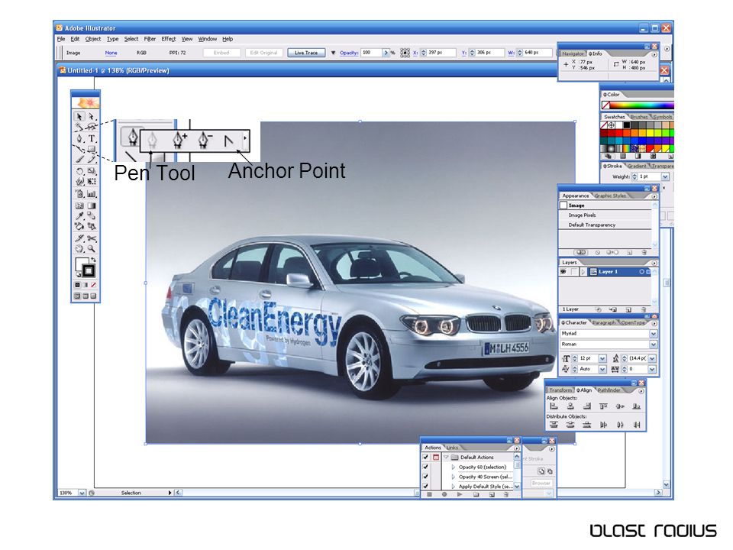
Task: Click W width input field
Action: click(x=537, y=53)
